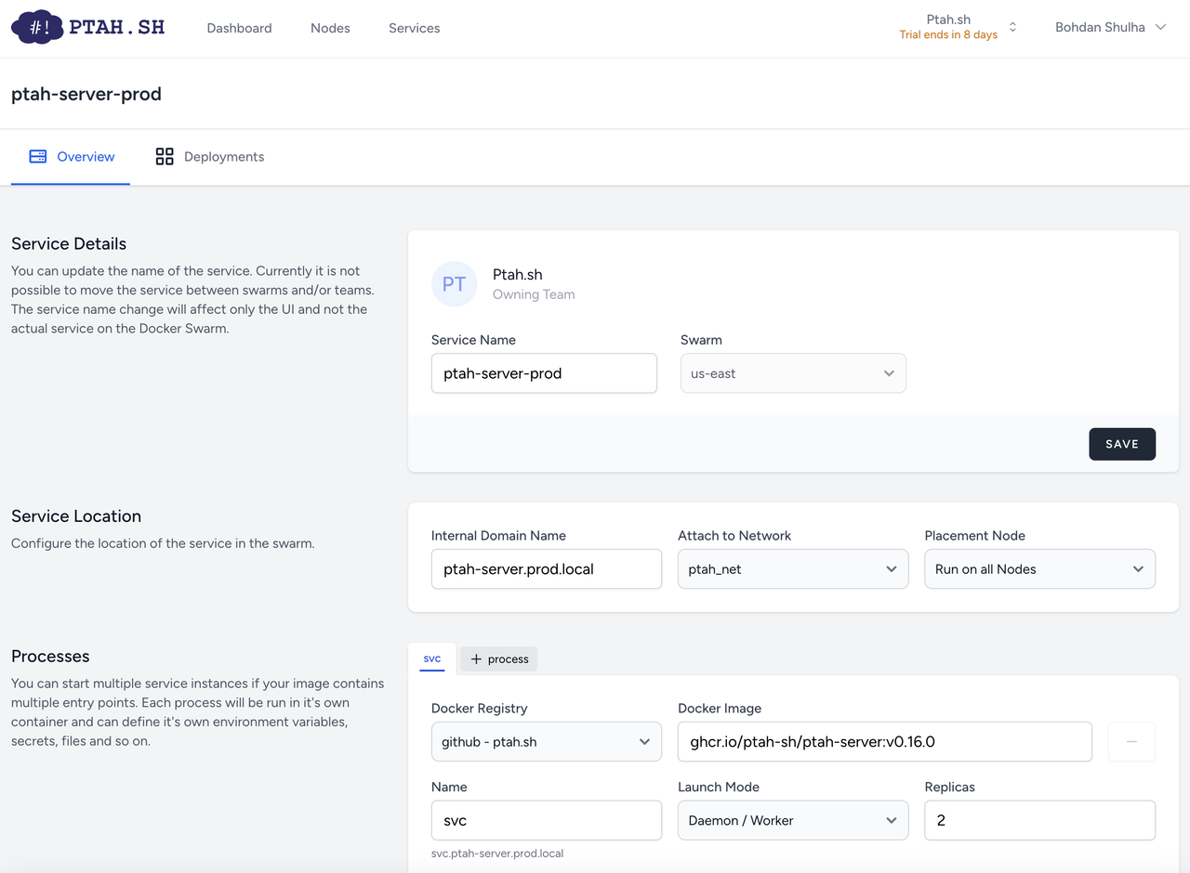
Task: Go to Dashboard in top navigation
Action: 239,28
